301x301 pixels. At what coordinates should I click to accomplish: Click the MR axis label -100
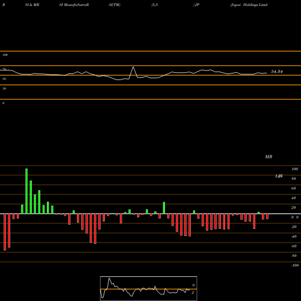(x=294, y=265)
